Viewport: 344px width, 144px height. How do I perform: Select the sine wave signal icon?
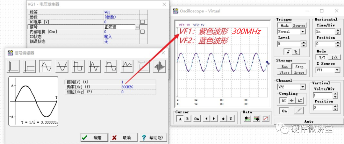[x=45, y=66]
